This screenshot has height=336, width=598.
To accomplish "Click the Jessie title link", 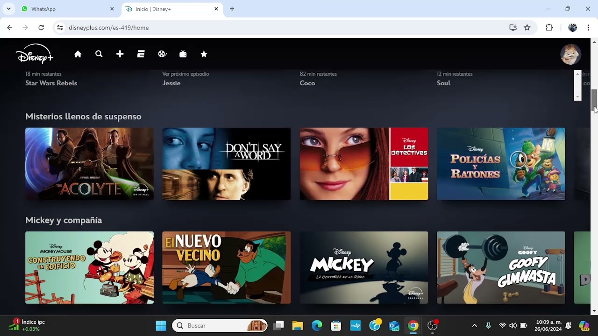I will coord(171,83).
